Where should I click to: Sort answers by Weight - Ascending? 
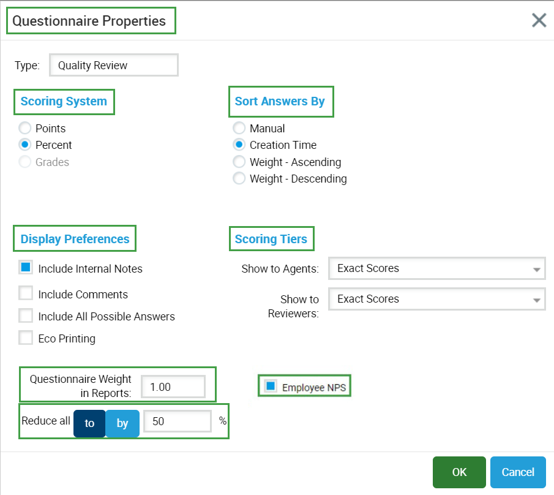(x=239, y=162)
